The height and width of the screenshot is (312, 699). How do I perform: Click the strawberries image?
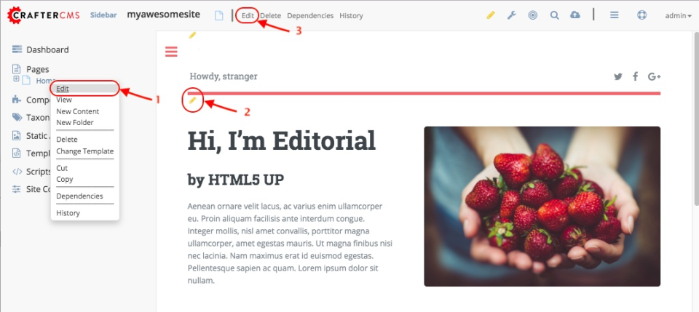[x=542, y=207]
